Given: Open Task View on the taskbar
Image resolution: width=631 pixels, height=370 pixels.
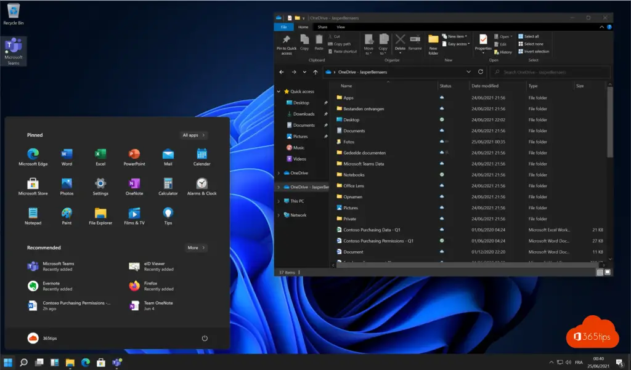Looking at the screenshot, I should point(39,363).
